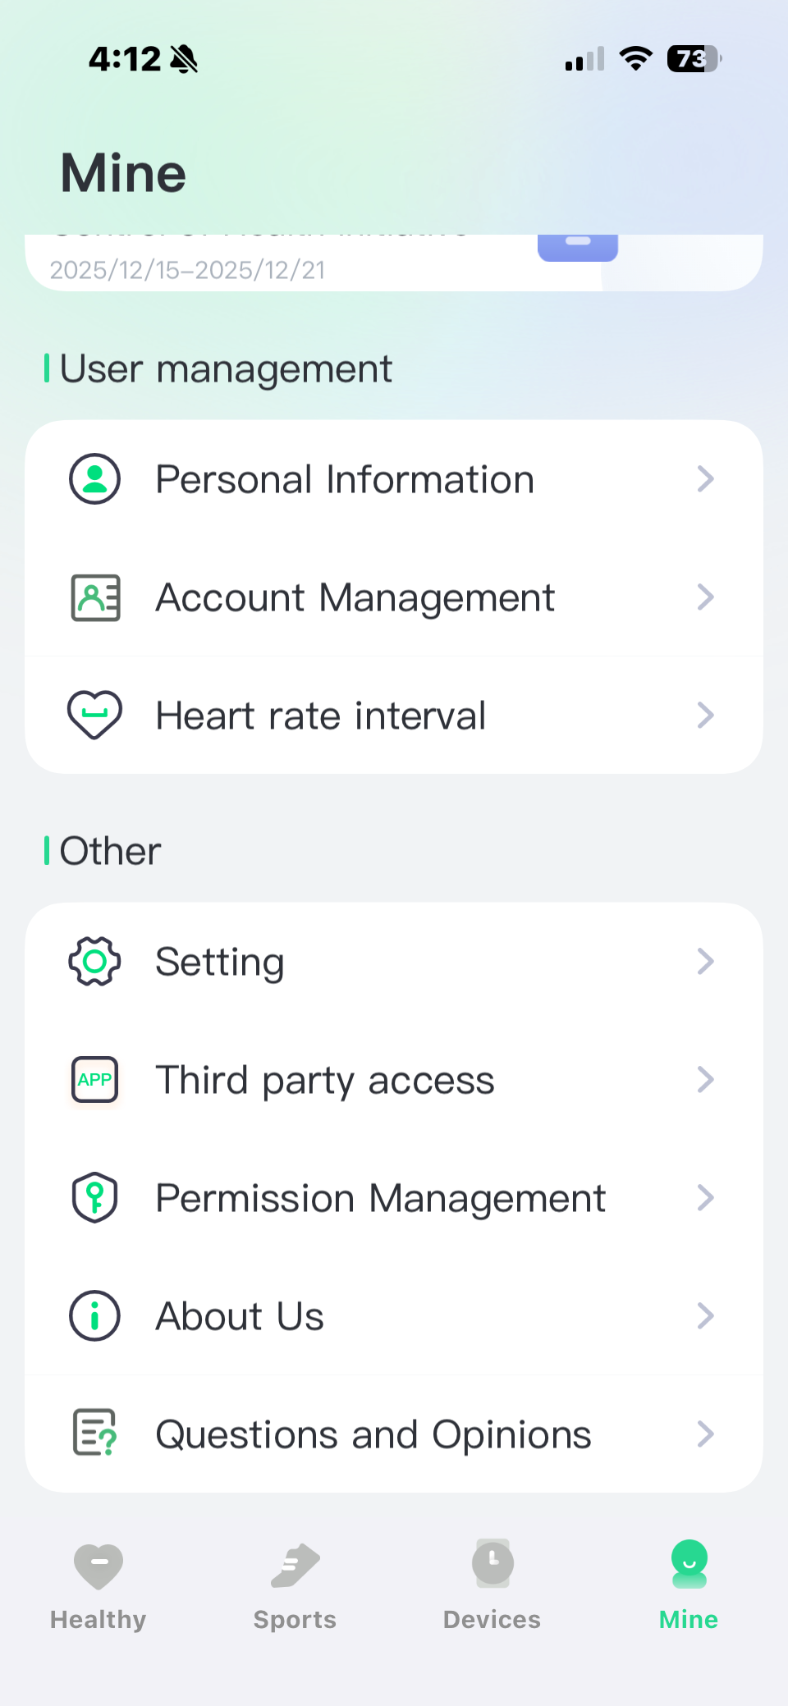Click the Account Management ID card icon
Image resolution: width=788 pixels, height=1706 pixels.
click(x=94, y=597)
